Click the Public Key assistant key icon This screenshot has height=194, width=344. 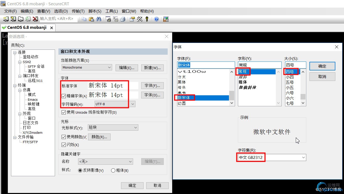[147, 19]
